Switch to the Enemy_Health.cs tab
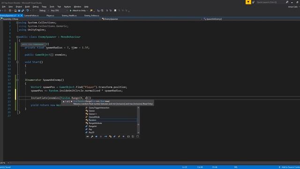The image size is (300, 169). (x=69, y=15)
